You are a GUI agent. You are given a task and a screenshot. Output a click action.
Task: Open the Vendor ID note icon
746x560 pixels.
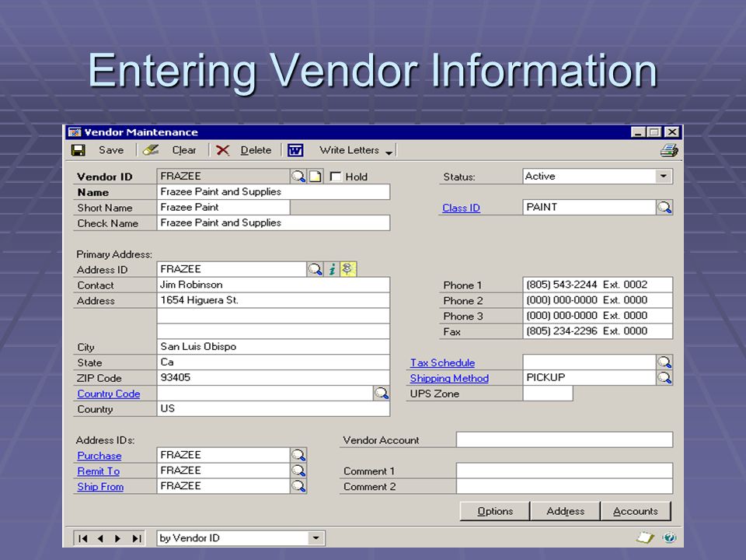coord(315,177)
